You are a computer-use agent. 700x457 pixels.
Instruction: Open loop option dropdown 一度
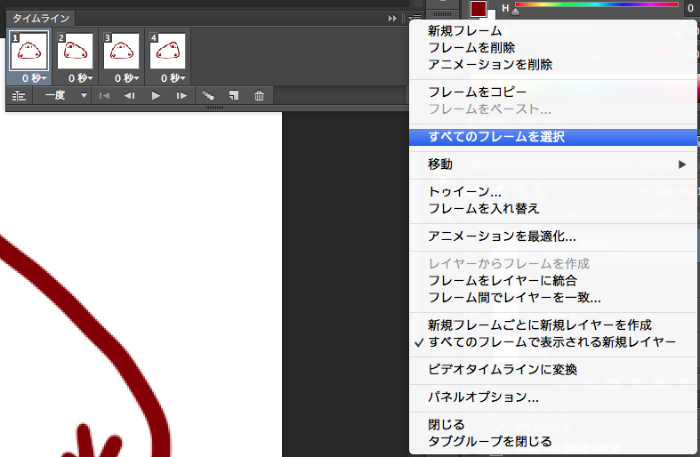click(x=66, y=95)
